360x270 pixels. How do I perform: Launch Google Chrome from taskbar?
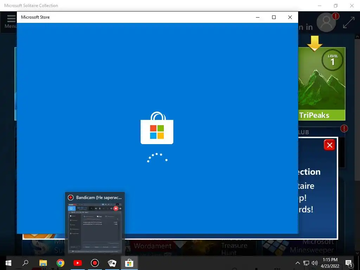point(60,263)
